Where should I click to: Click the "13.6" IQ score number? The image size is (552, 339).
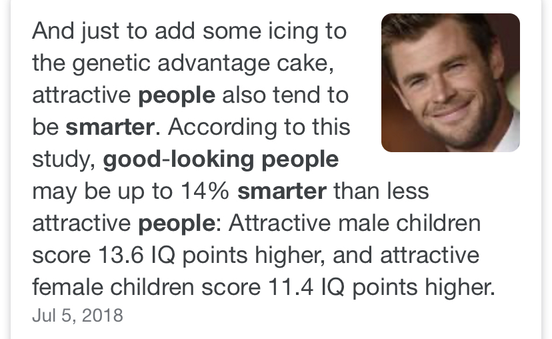click(121, 255)
